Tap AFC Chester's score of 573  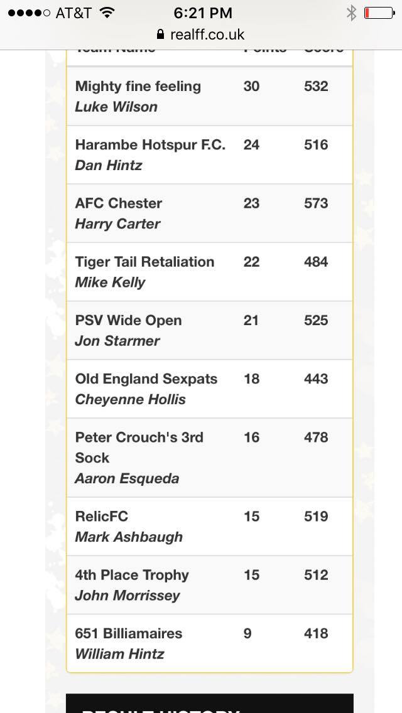pyautogui.click(x=316, y=203)
